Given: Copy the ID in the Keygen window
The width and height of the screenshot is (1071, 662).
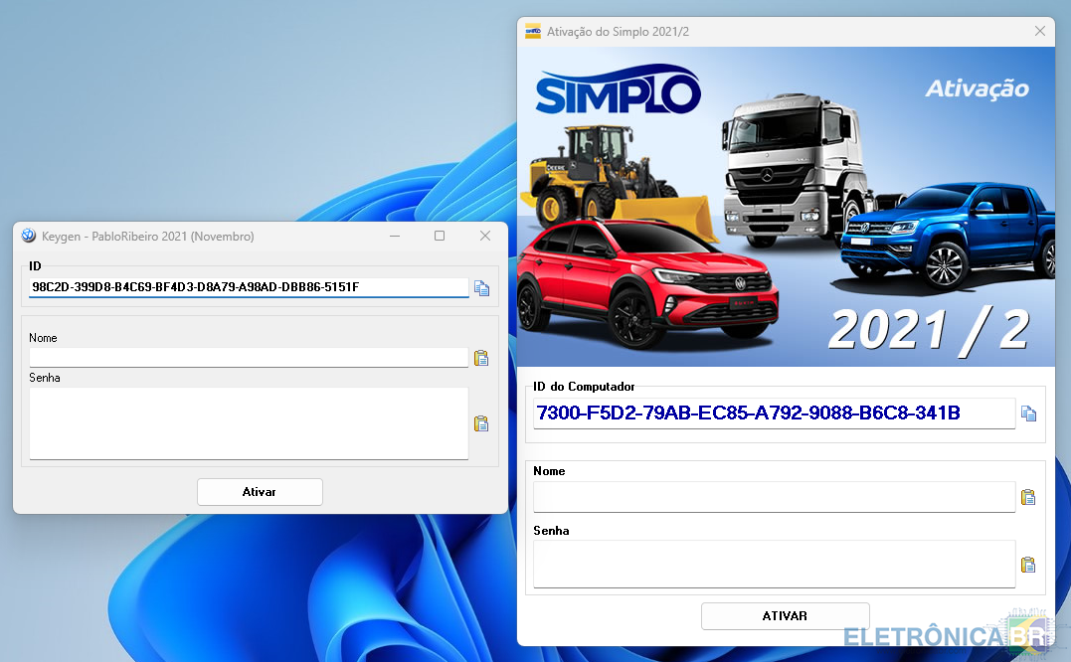Looking at the screenshot, I should pos(482,288).
